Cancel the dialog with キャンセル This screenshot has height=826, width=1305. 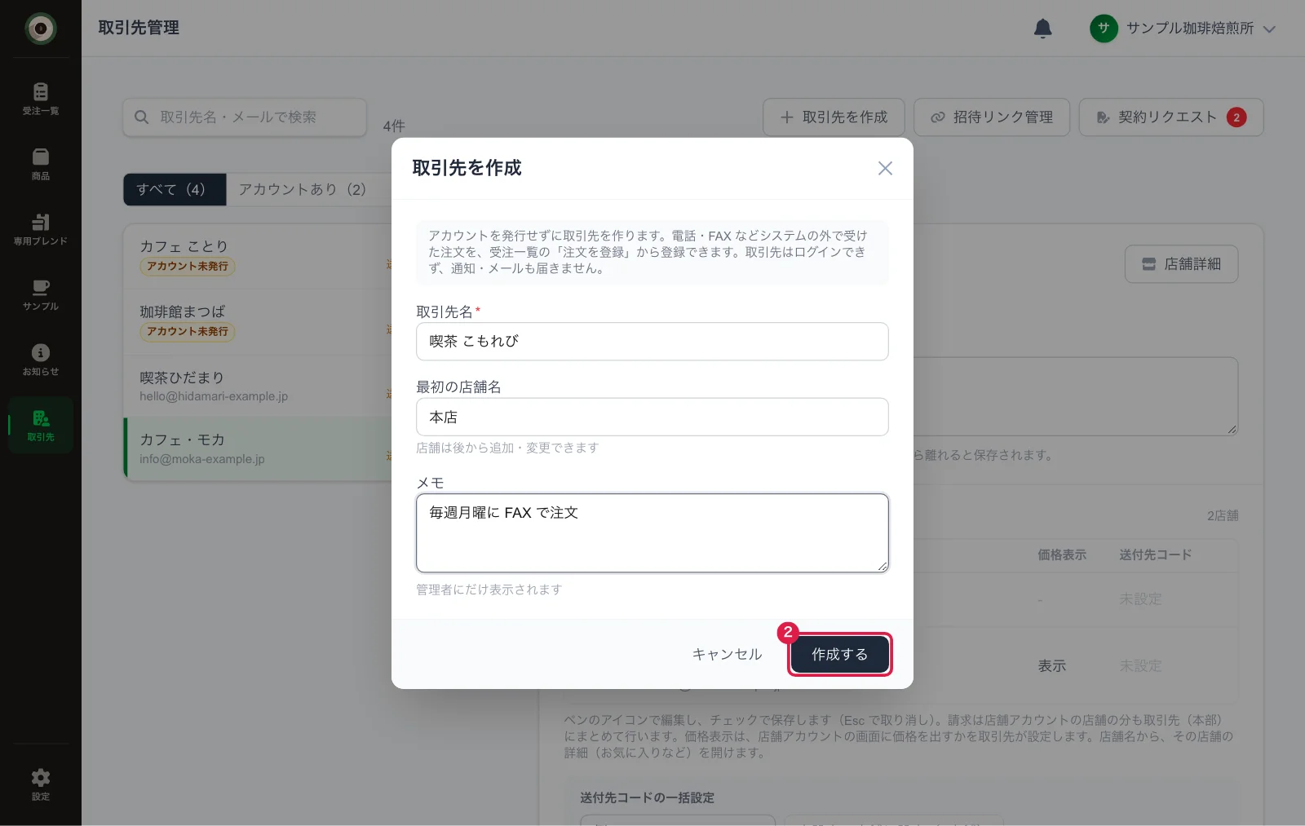click(727, 654)
